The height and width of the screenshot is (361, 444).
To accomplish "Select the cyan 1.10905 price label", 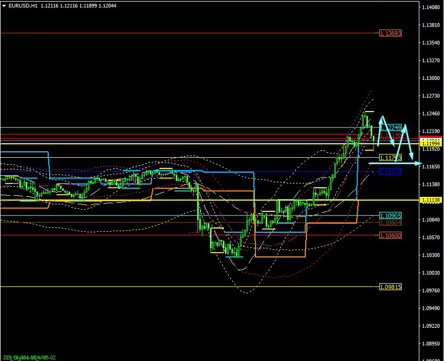I will (390, 216).
